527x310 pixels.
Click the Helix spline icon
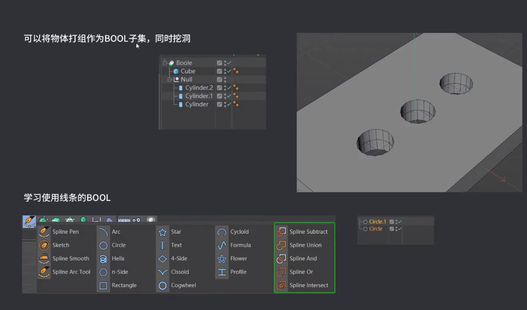click(x=103, y=259)
